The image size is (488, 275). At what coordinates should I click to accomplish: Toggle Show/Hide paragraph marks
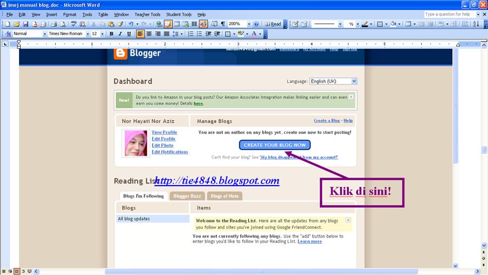223,24
